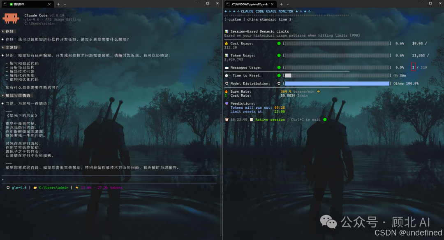Click the alarm clock icon next to 16:23:49
Screen dimensions: 444x240
tap(227, 119)
